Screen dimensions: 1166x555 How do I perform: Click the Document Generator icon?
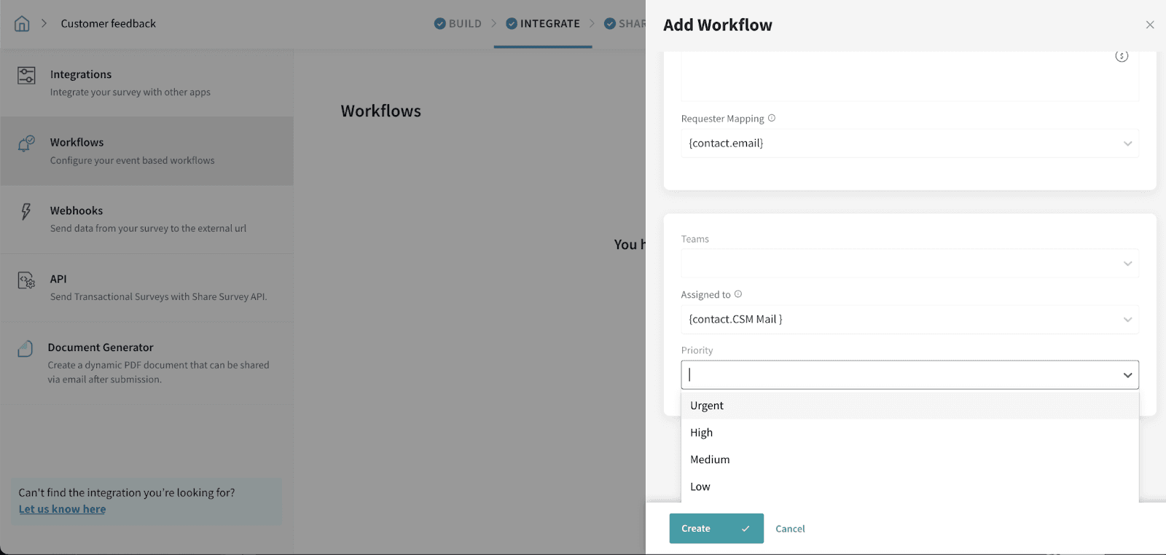[26, 348]
